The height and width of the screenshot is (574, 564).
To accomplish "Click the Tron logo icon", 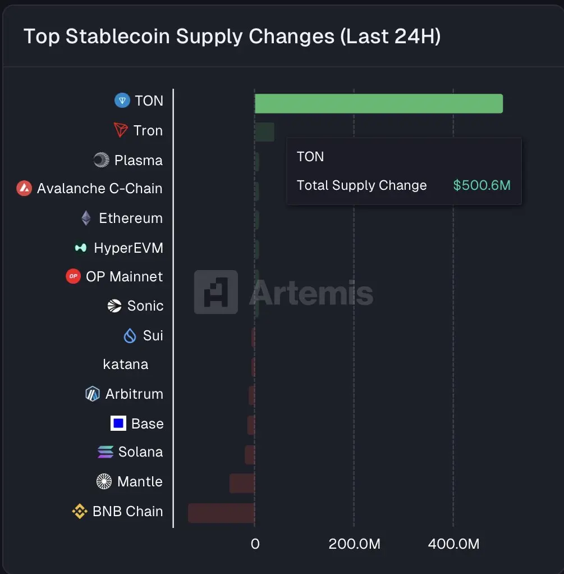I will (121, 130).
